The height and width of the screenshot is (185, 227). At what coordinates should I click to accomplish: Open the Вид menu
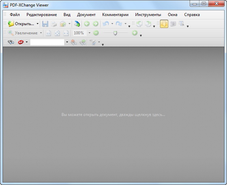coord(67,15)
